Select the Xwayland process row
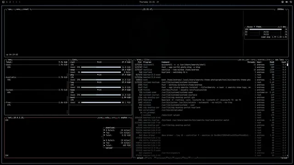Image resolution: width=294 pixels, height=165 pixels. point(210,100)
